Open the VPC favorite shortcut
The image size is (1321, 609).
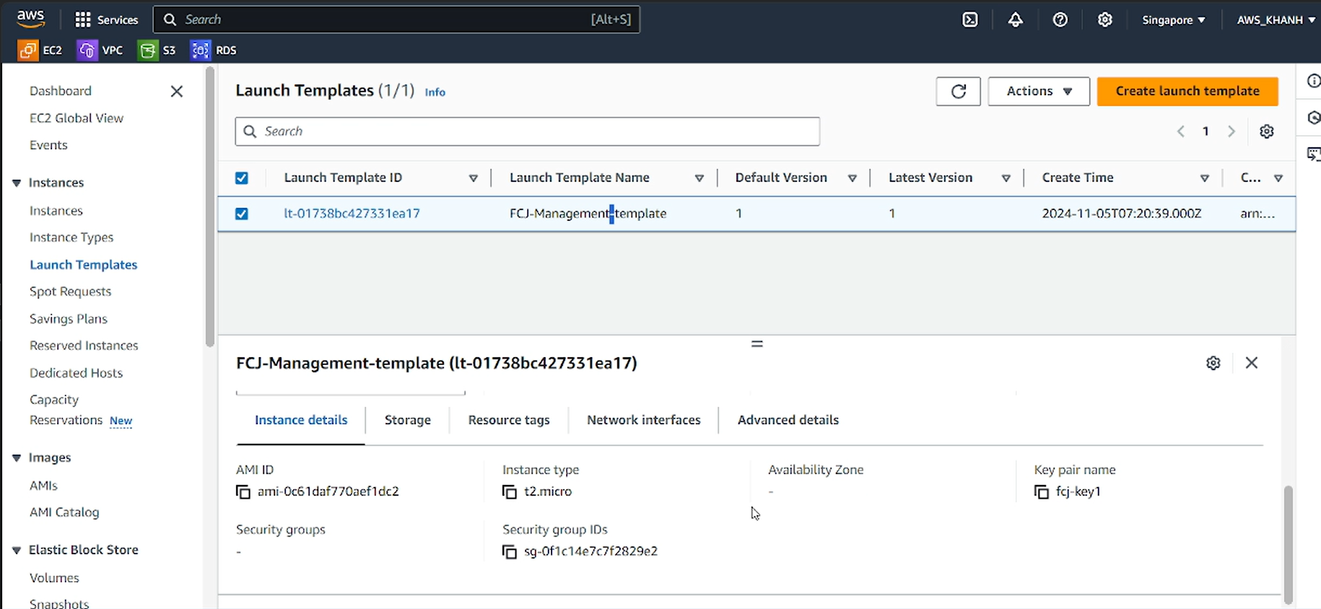[x=100, y=50]
